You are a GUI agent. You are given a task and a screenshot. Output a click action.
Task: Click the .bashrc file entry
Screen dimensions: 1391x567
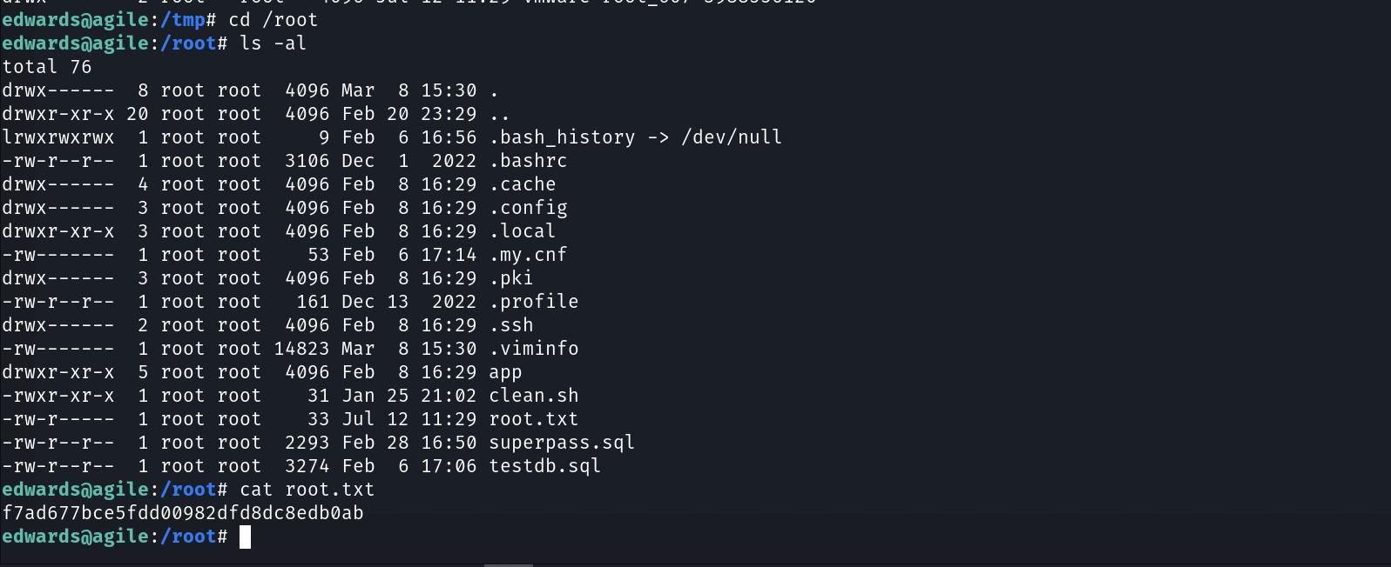(x=528, y=161)
